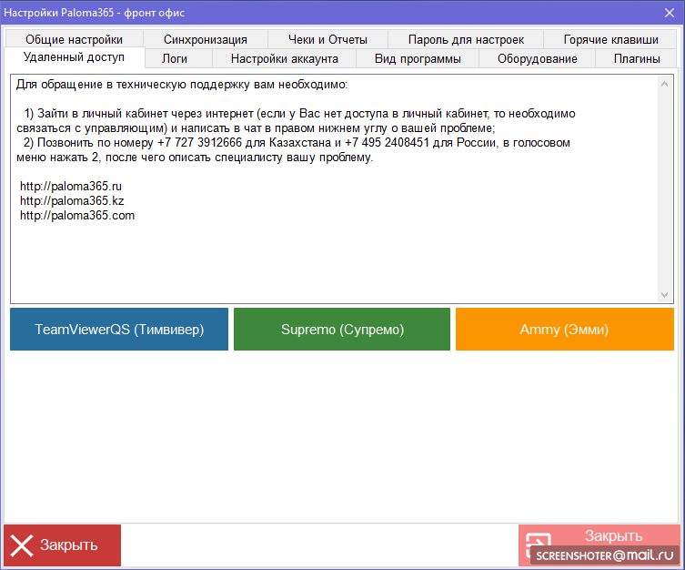Start Supremo (Супремо) with the green button

click(x=342, y=329)
